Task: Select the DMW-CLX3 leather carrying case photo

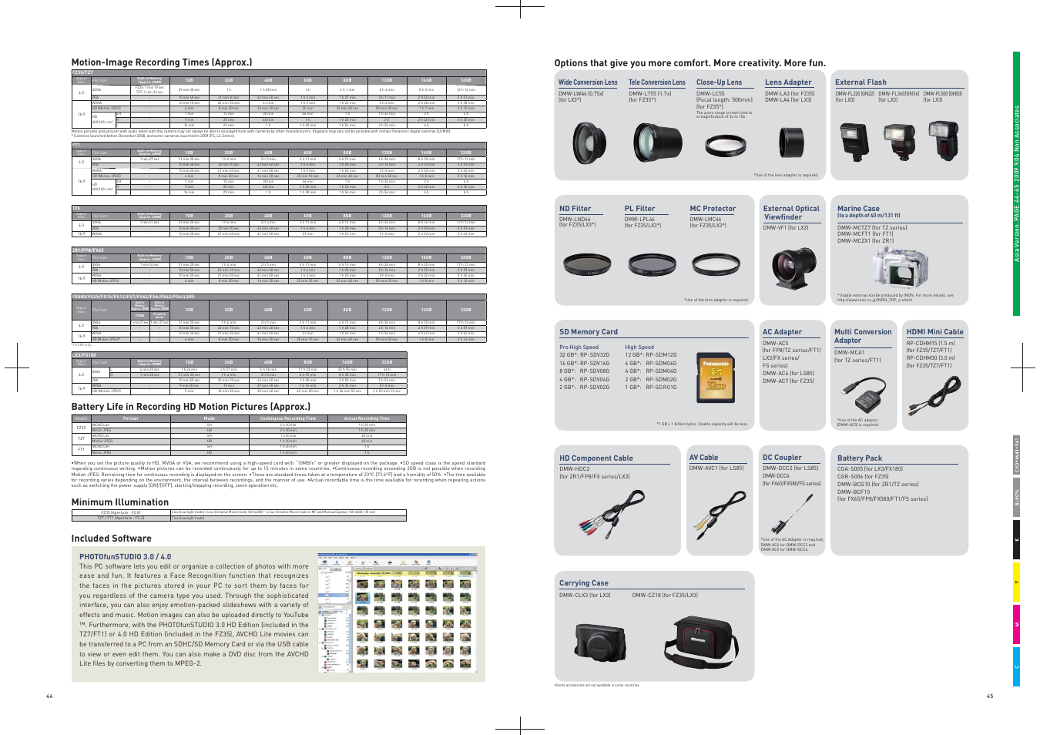Action: pyautogui.click(x=601, y=641)
